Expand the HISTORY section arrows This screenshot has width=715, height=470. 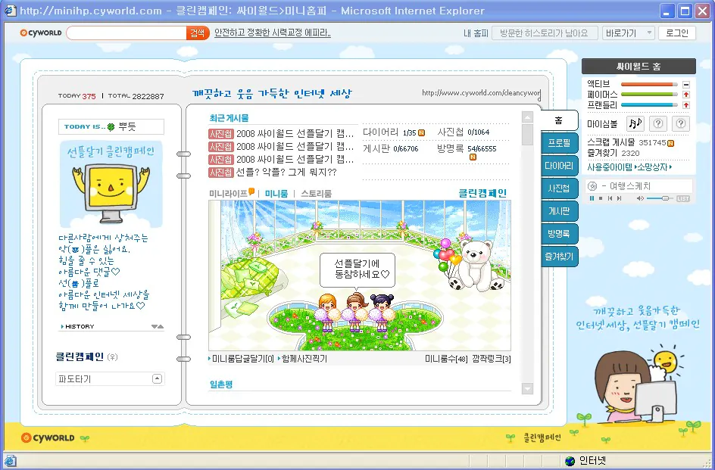tap(158, 326)
